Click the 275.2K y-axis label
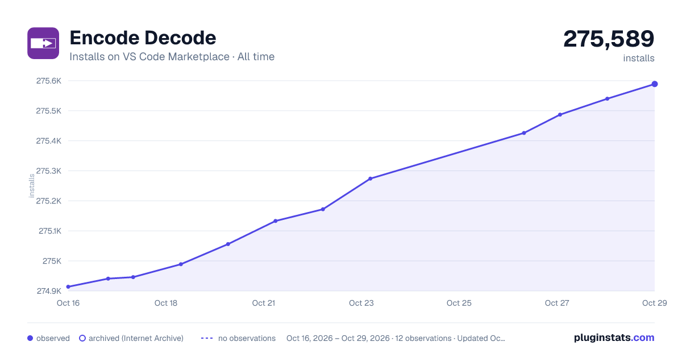Image resolution: width=682 pixels, height=358 pixels. pos(49,201)
